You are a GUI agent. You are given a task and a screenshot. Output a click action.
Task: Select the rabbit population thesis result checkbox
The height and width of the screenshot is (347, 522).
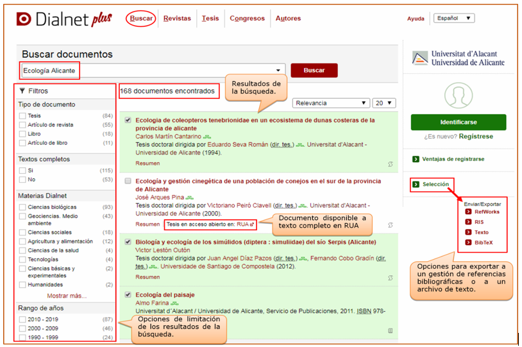(x=128, y=182)
